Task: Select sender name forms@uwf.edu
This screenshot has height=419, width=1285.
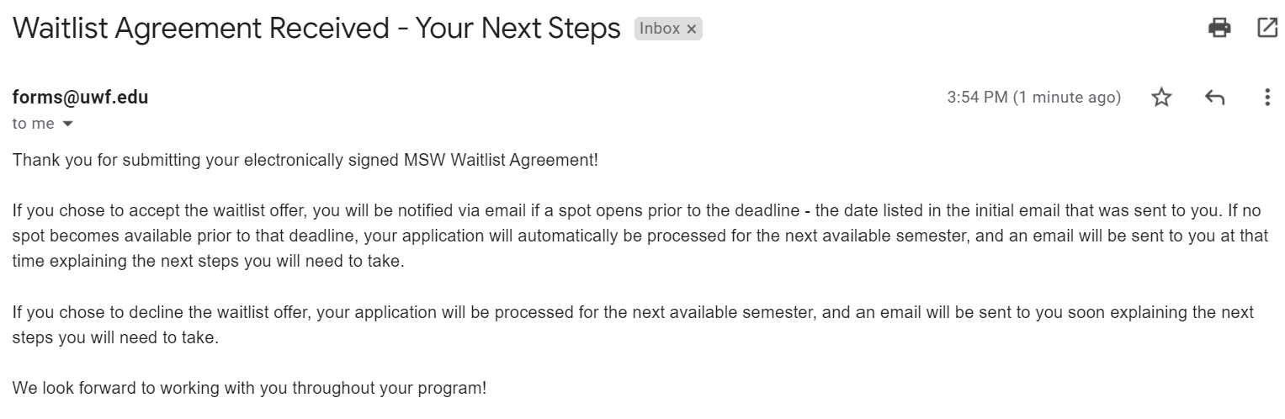Action: tap(80, 97)
